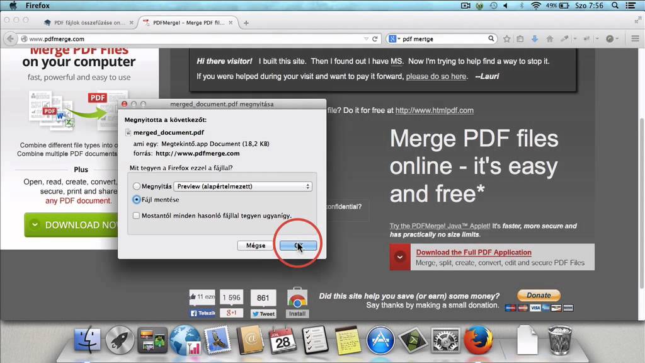
Task: Open the Apple menu
Action: coord(13,5)
